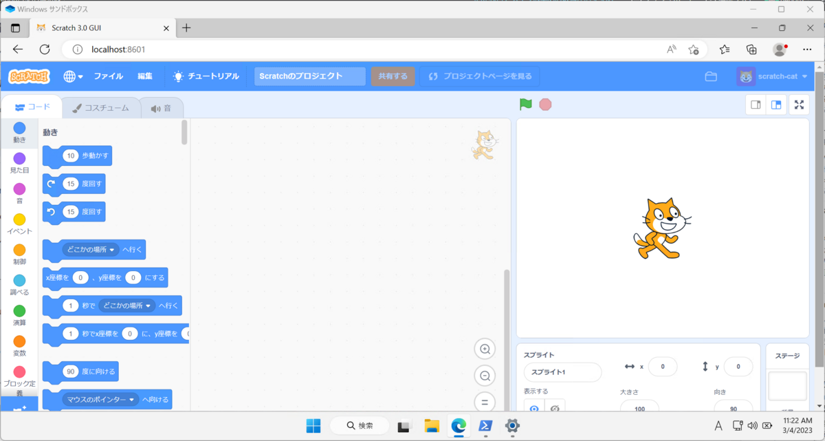Click y value field in x座標を block
The width and height of the screenshot is (825, 441).
click(x=133, y=278)
